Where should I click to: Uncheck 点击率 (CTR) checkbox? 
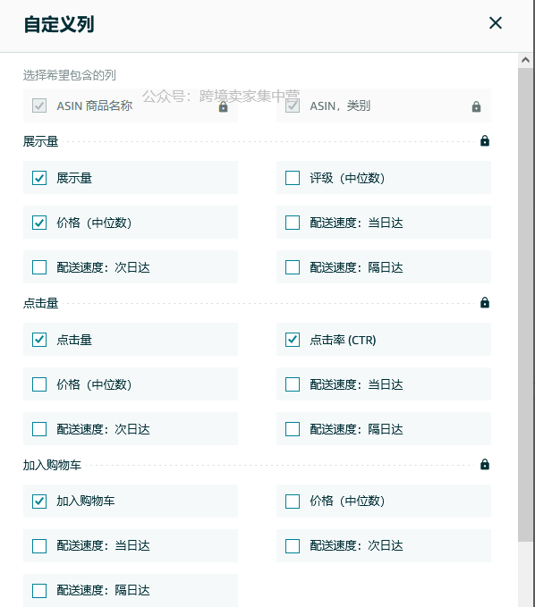(x=293, y=340)
